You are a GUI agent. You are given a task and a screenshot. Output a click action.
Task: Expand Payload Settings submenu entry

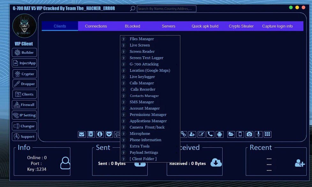[x=150, y=152]
